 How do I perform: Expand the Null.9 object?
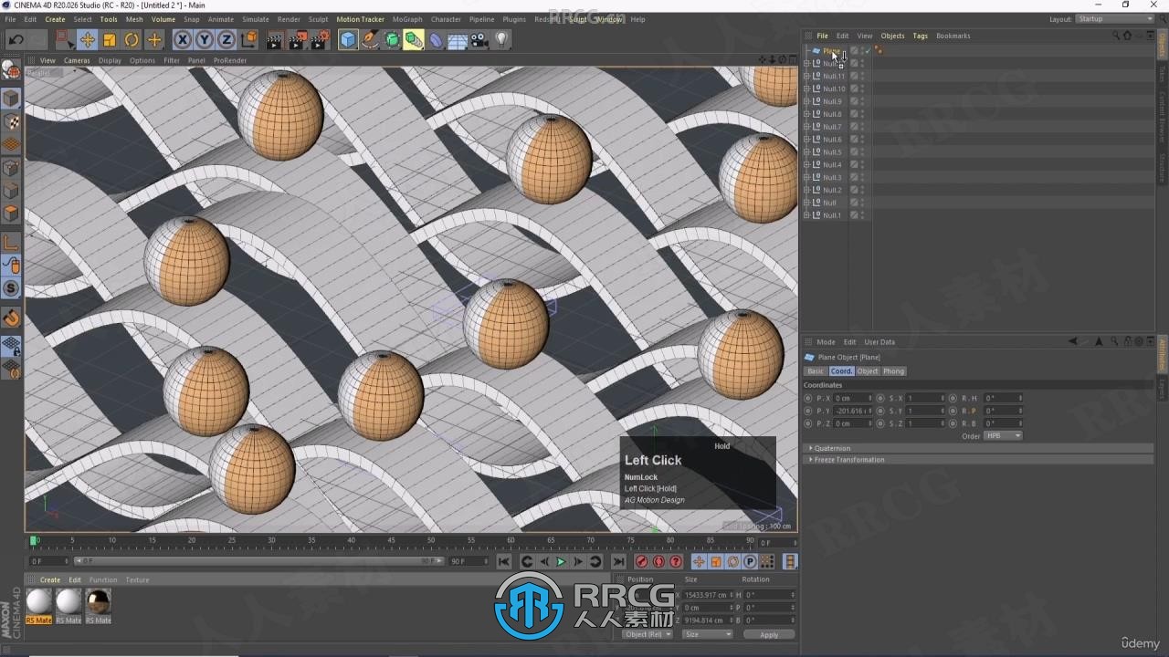(806, 102)
